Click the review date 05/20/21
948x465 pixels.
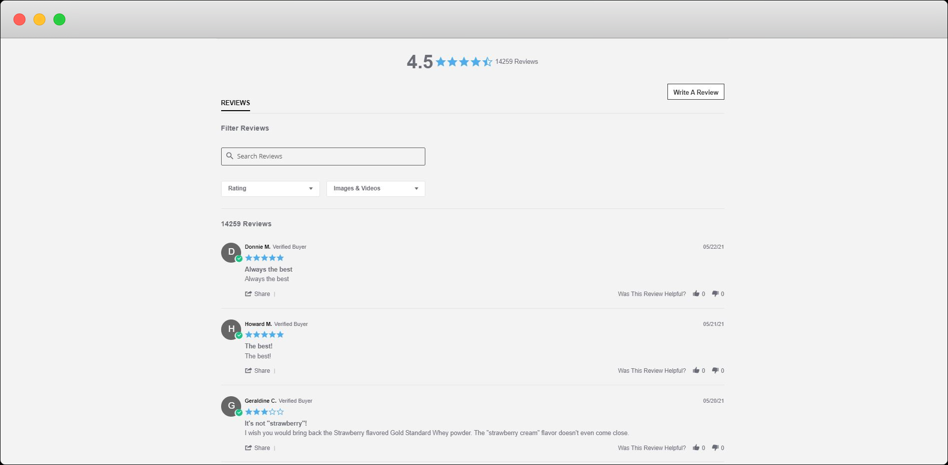click(713, 401)
